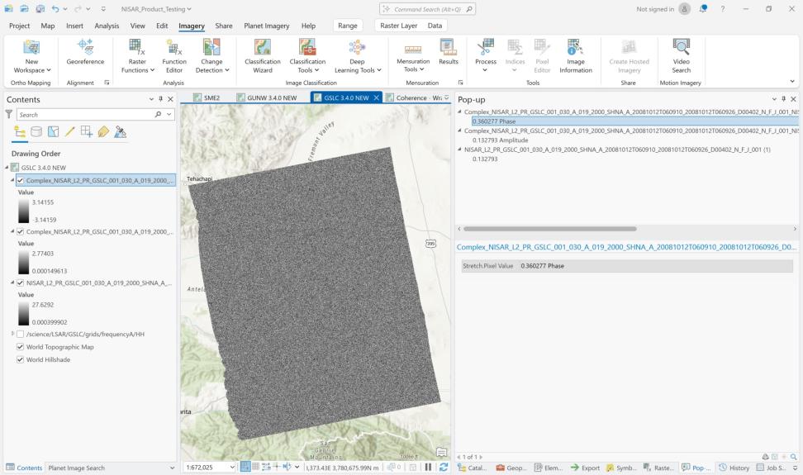Screen dimensions: 803x475
Task: Pause map drawing
Action: coord(428,467)
